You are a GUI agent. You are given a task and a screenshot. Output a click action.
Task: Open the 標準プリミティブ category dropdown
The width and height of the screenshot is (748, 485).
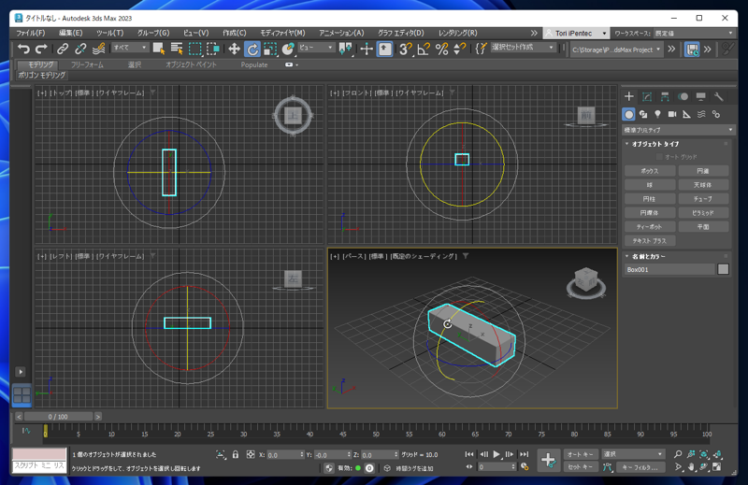click(678, 130)
